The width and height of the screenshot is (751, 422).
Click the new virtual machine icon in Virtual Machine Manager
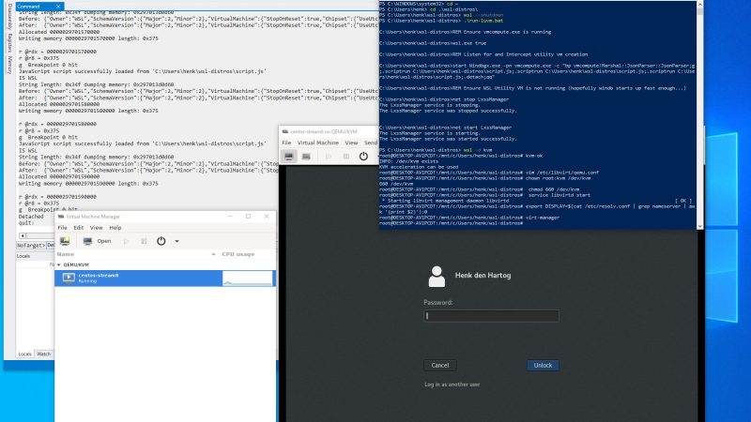[66, 240]
